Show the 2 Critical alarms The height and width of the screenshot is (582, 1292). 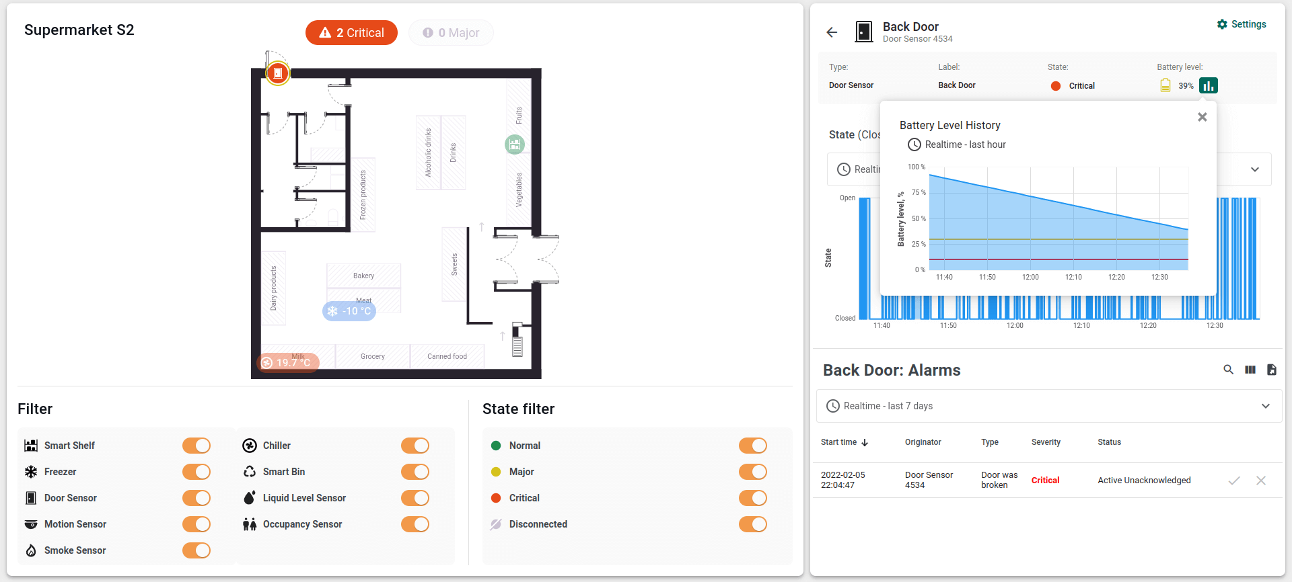tap(351, 33)
